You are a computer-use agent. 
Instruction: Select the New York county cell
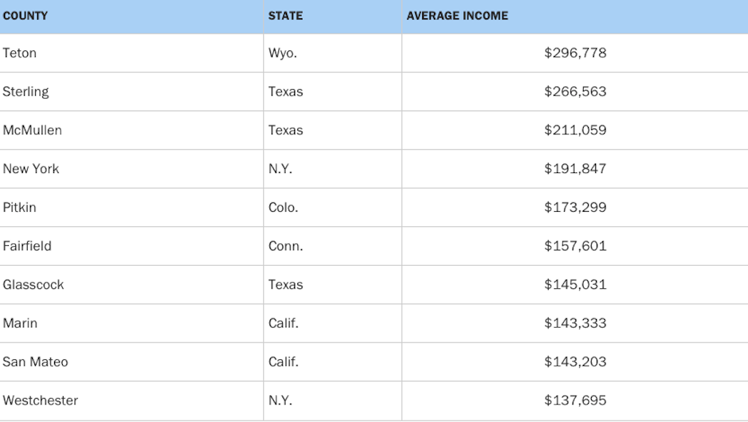point(31,169)
